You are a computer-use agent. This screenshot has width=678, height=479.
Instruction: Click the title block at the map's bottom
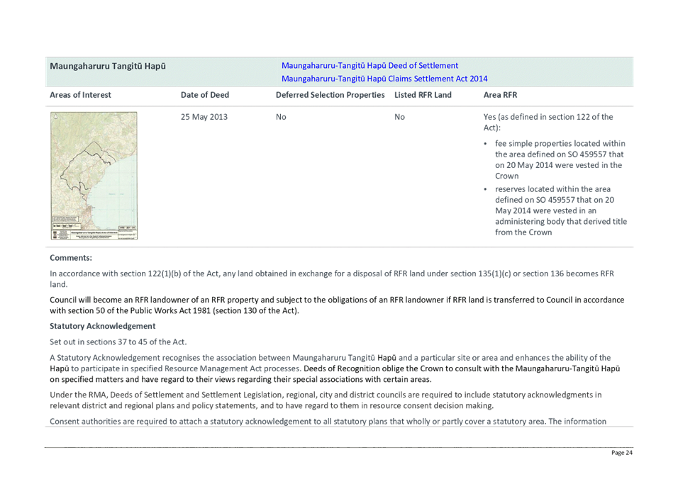tap(94, 232)
